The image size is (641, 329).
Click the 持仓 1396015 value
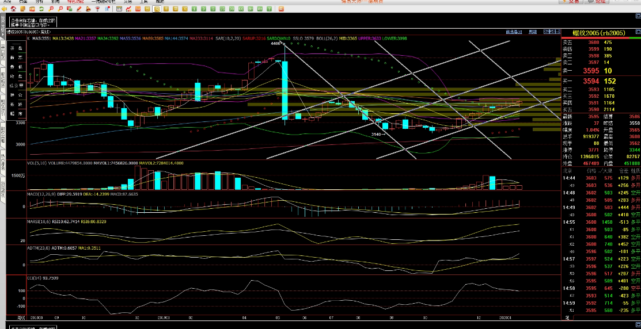590,156
